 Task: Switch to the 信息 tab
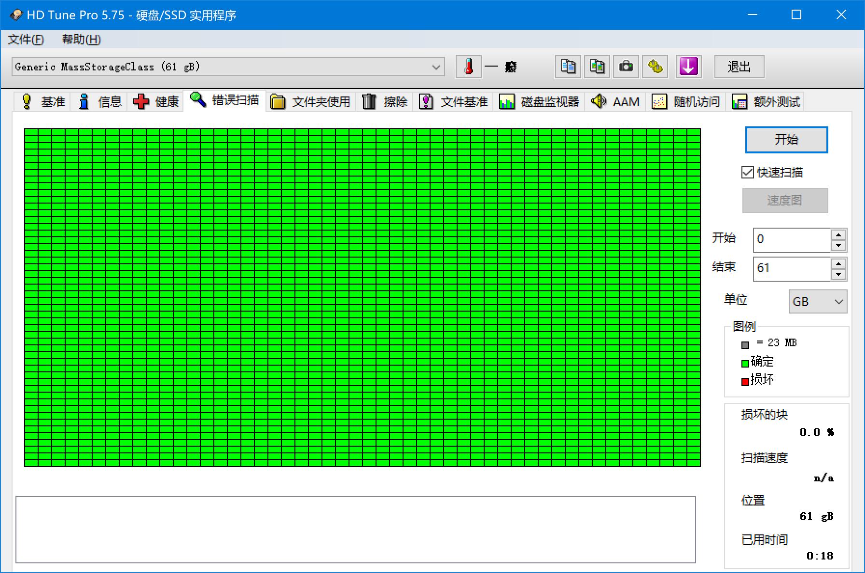point(99,102)
